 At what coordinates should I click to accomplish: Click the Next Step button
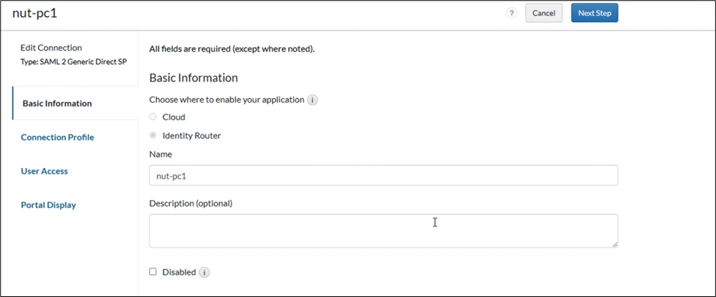pyautogui.click(x=594, y=13)
